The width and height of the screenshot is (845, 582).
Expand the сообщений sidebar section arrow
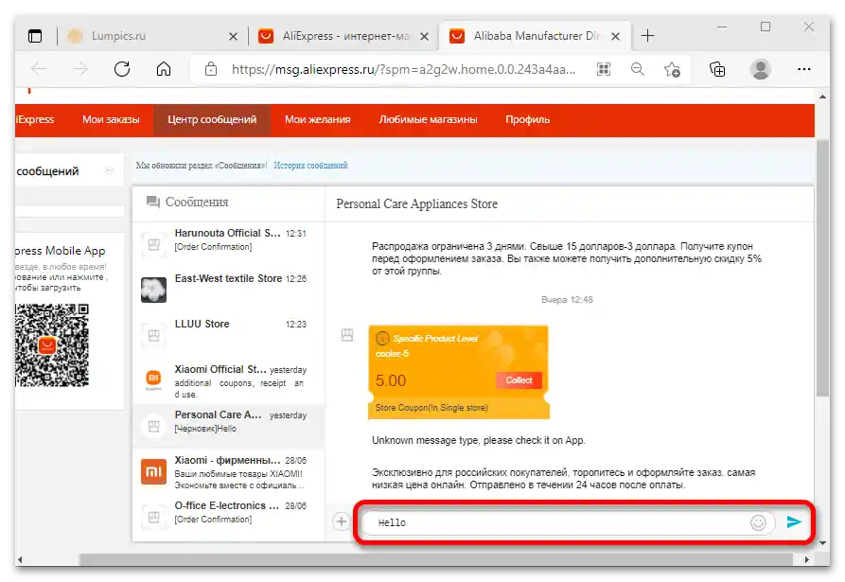click(x=109, y=171)
